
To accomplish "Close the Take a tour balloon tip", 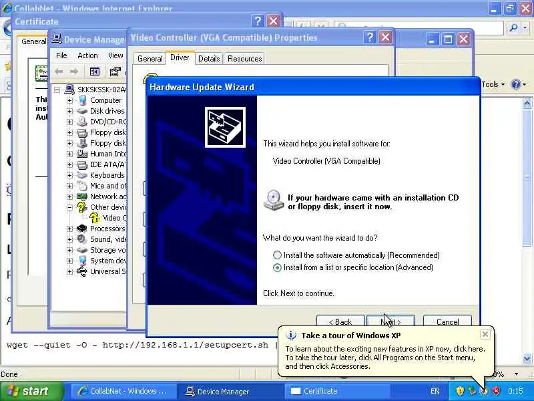I will (x=485, y=334).
